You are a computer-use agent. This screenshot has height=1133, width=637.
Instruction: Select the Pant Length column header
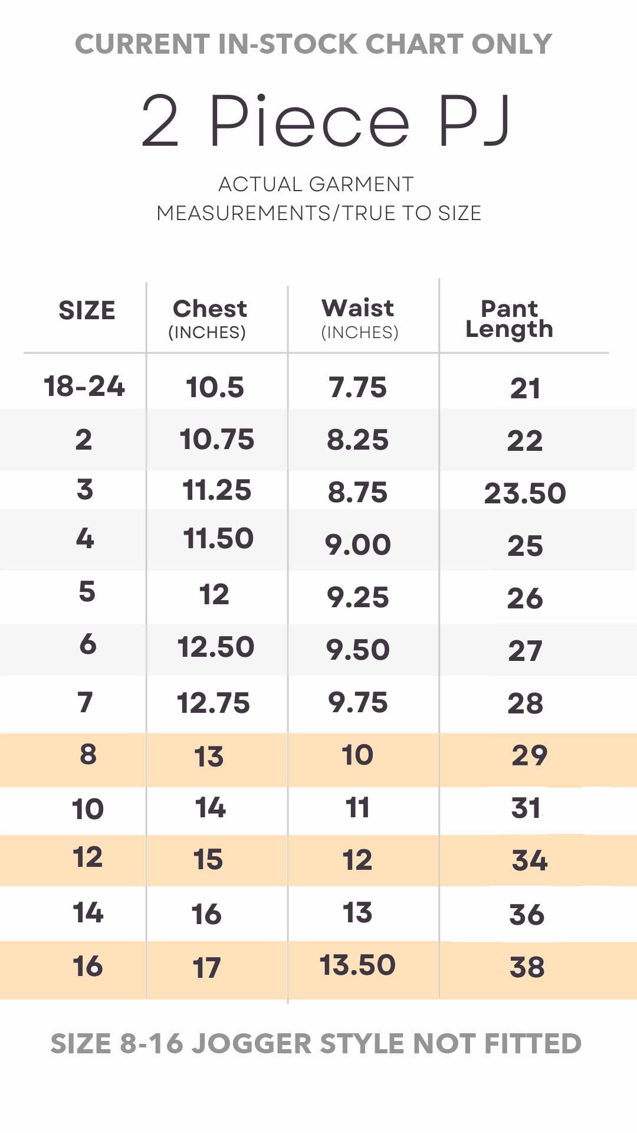[x=510, y=319]
